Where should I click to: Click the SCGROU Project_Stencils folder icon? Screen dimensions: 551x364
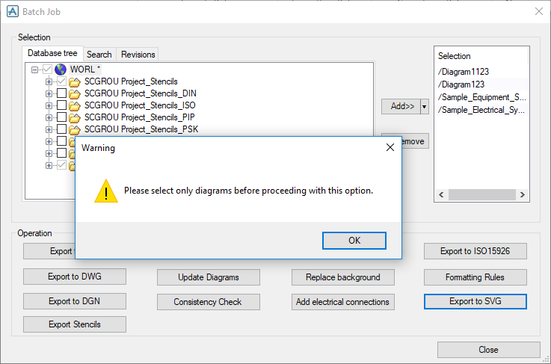74,81
